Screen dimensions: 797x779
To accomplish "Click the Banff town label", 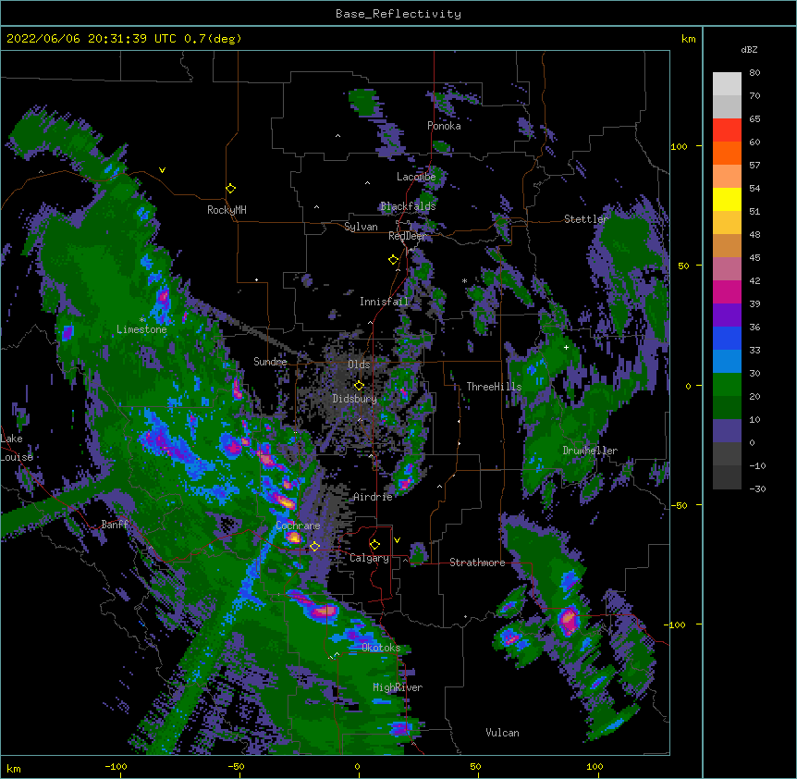I will (x=115, y=525).
